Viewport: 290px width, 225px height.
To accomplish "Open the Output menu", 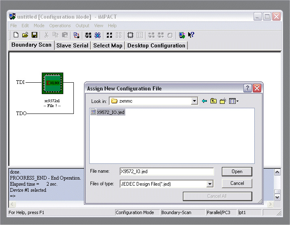I will (82, 26).
